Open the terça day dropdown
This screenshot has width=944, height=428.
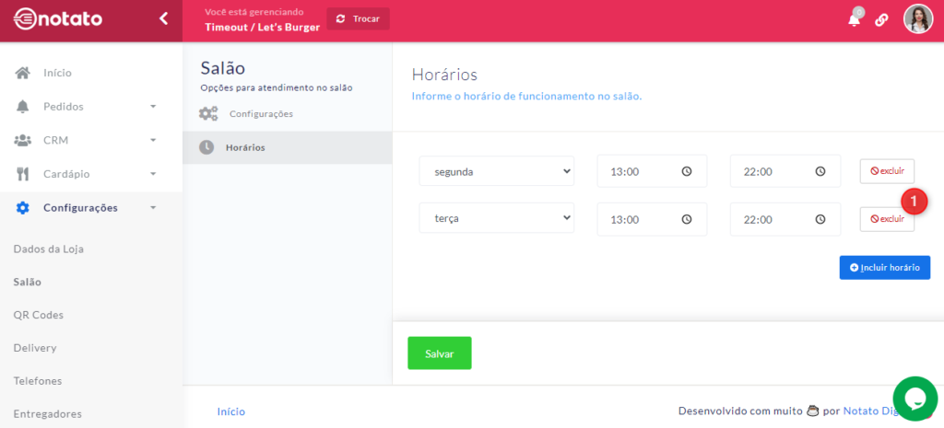[x=496, y=219]
